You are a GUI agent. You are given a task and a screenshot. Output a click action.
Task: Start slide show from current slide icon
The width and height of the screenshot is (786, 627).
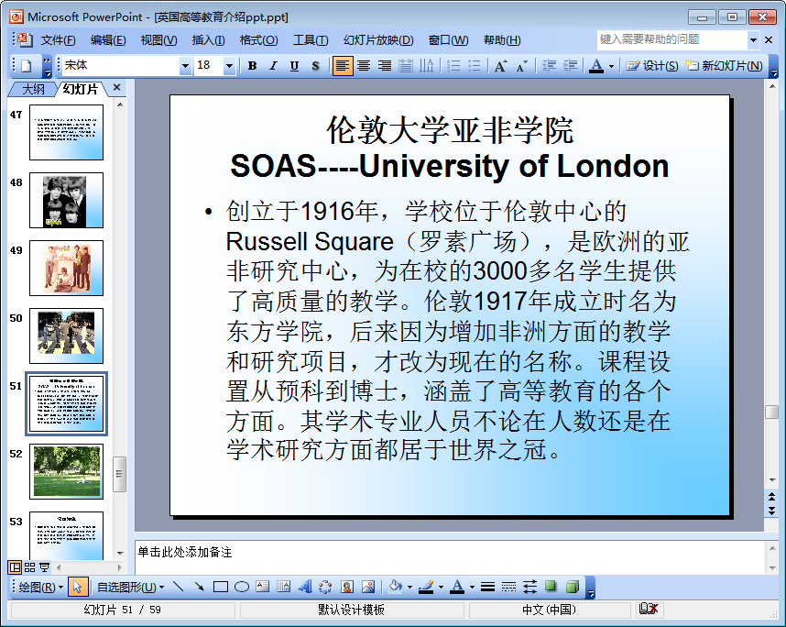pyautogui.click(x=44, y=567)
